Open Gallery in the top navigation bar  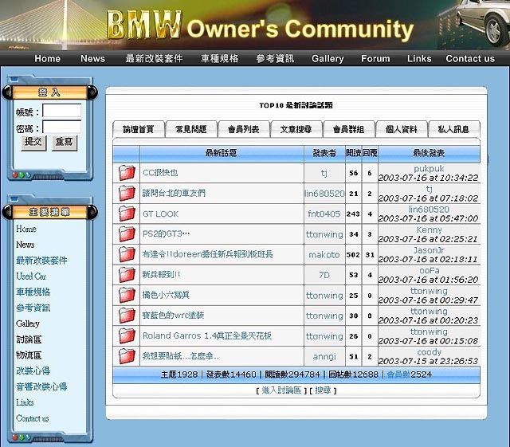(328, 59)
